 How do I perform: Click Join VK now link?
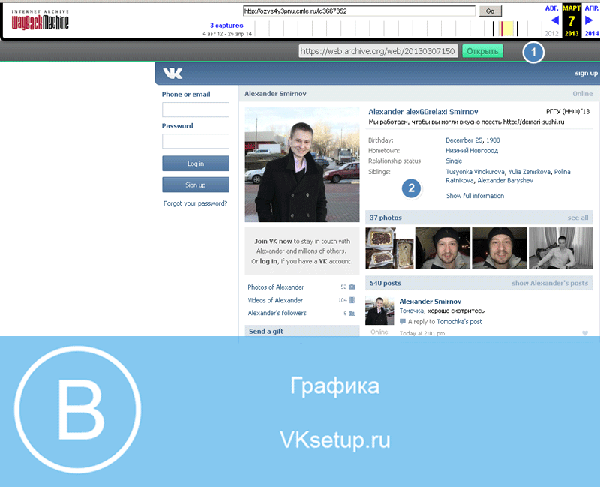[x=273, y=241]
